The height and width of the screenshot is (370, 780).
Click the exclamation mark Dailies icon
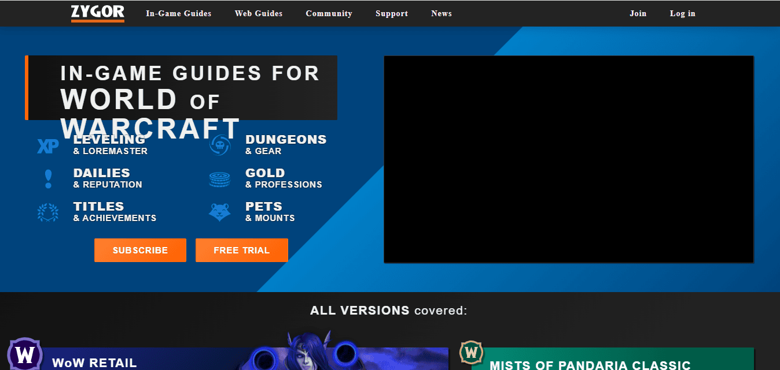point(48,178)
